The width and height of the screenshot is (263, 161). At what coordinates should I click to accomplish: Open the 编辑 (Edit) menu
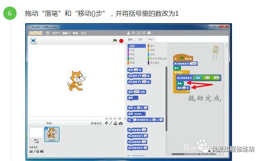tap(66, 33)
